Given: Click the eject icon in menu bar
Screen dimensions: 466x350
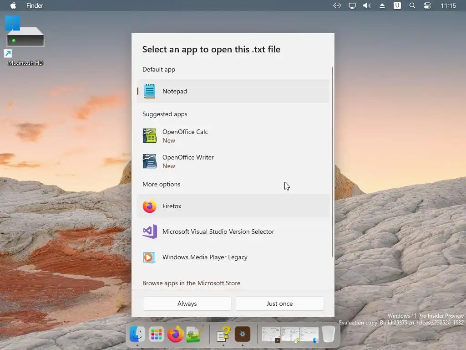Looking at the screenshot, I should click(x=382, y=5).
